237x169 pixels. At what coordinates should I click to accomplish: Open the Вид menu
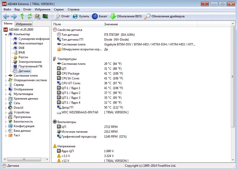click(17, 9)
